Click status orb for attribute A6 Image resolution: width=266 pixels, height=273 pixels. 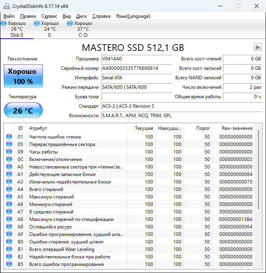tap(9, 204)
